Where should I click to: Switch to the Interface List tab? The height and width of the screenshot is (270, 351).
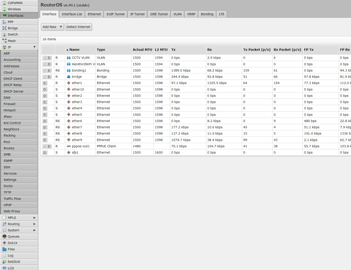click(x=72, y=14)
